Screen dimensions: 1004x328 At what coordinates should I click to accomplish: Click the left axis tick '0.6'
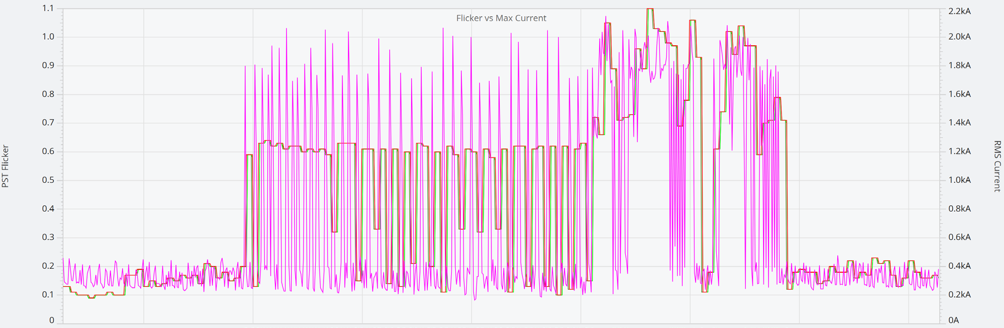[x=48, y=151]
